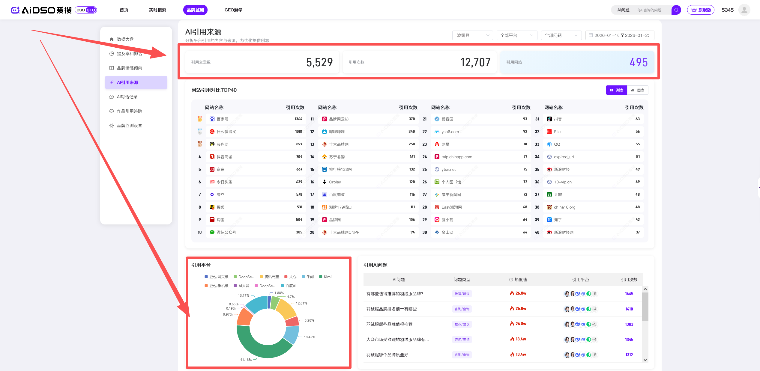The width and height of the screenshot is (760, 371).
Task: Switch view to 列表 mode
Action: coord(616,90)
